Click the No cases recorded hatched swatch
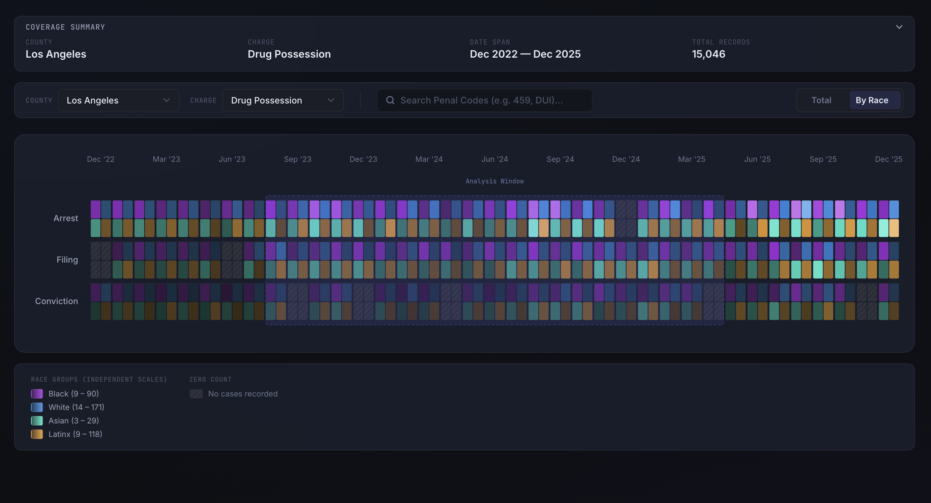 tap(196, 393)
